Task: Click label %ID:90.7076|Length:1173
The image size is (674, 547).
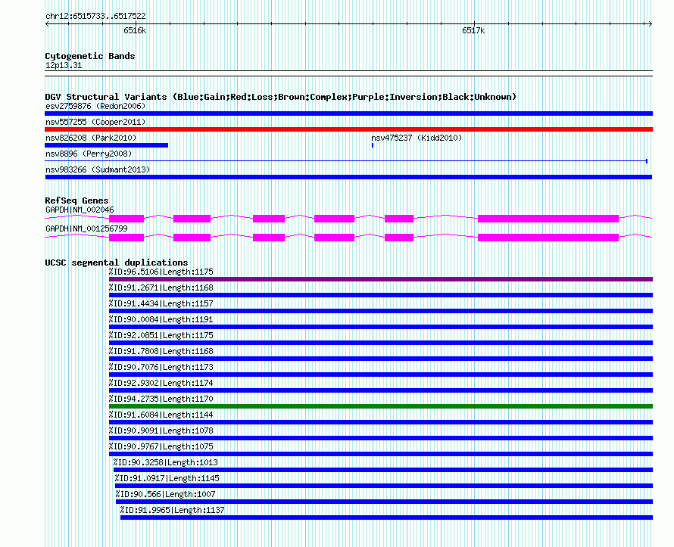Action: (161, 367)
